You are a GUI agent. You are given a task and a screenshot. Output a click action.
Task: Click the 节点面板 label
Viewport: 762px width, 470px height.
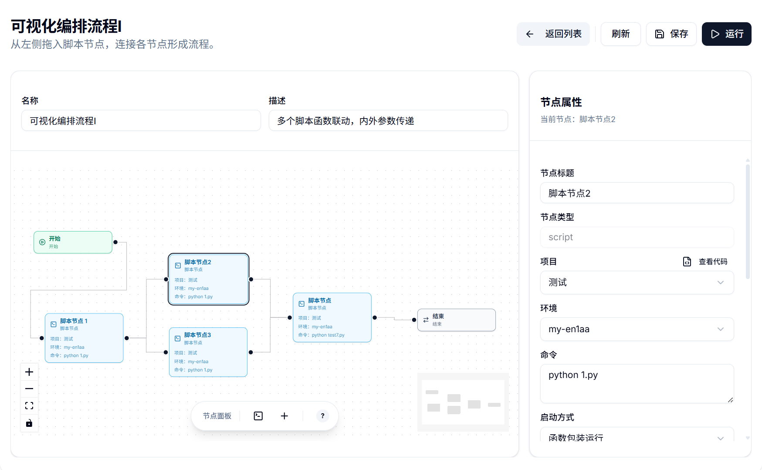(217, 416)
